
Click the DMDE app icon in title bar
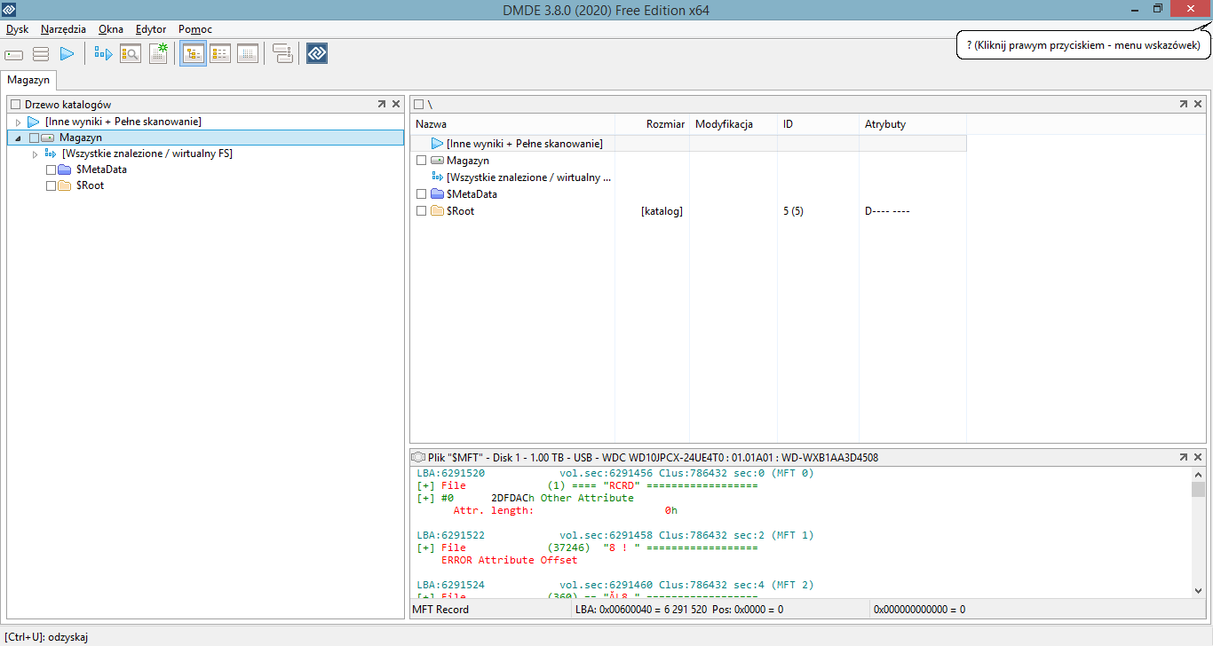pyautogui.click(x=10, y=10)
